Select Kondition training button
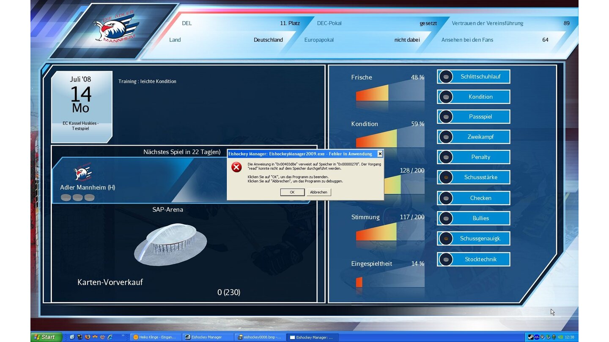 coord(473,97)
